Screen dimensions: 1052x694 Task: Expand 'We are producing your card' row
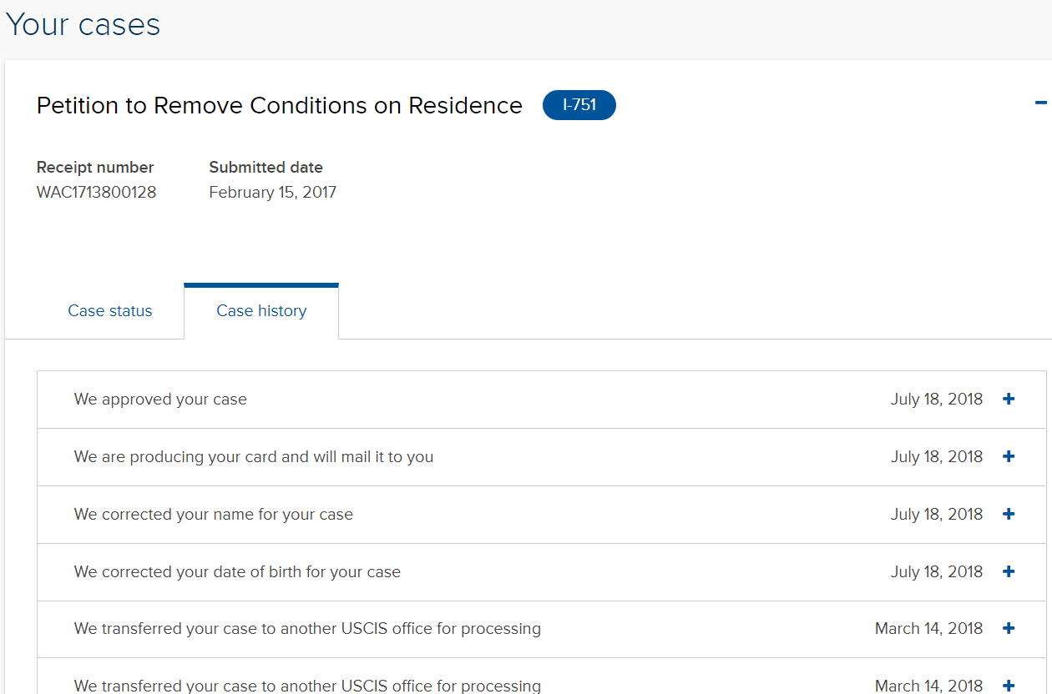[254, 457]
